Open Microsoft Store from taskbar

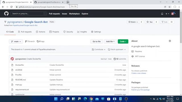[109, 99]
